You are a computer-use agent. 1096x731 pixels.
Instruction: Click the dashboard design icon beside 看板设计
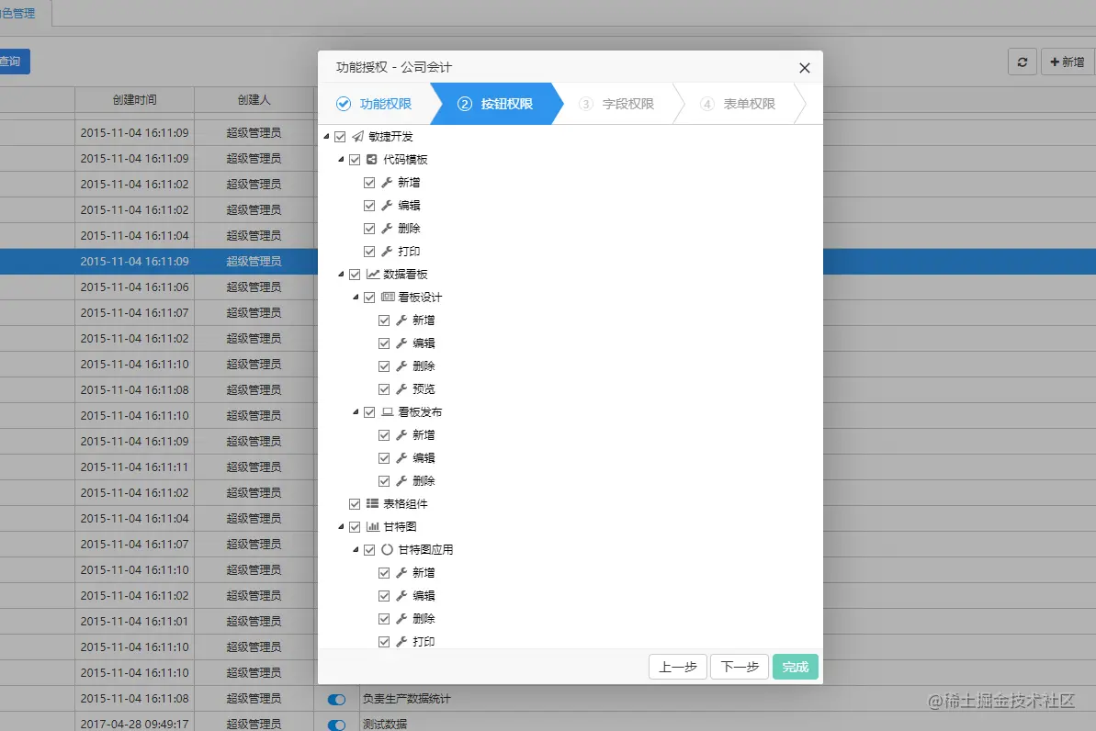[x=388, y=297]
